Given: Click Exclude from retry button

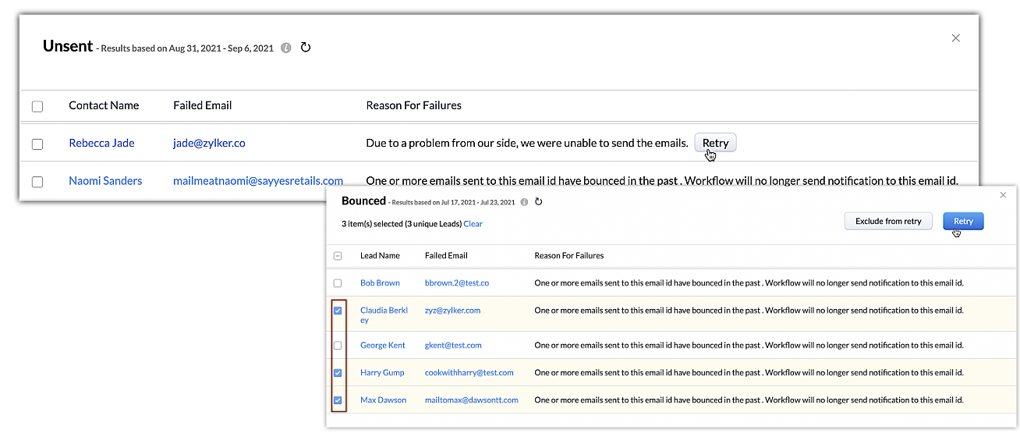Looking at the screenshot, I should click(x=887, y=222).
